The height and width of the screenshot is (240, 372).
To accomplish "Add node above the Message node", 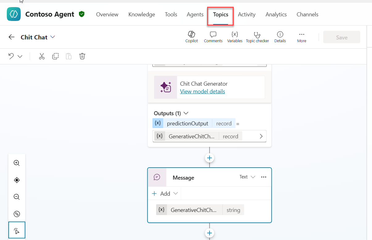I will coord(210,158).
